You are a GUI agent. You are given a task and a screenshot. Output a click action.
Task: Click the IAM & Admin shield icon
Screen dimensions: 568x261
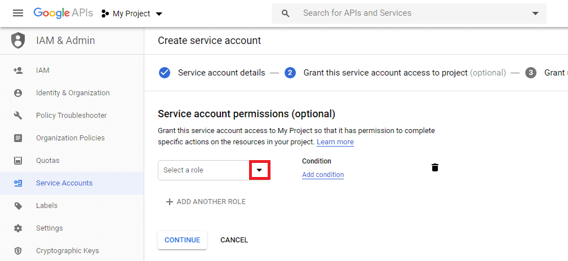tap(18, 41)
